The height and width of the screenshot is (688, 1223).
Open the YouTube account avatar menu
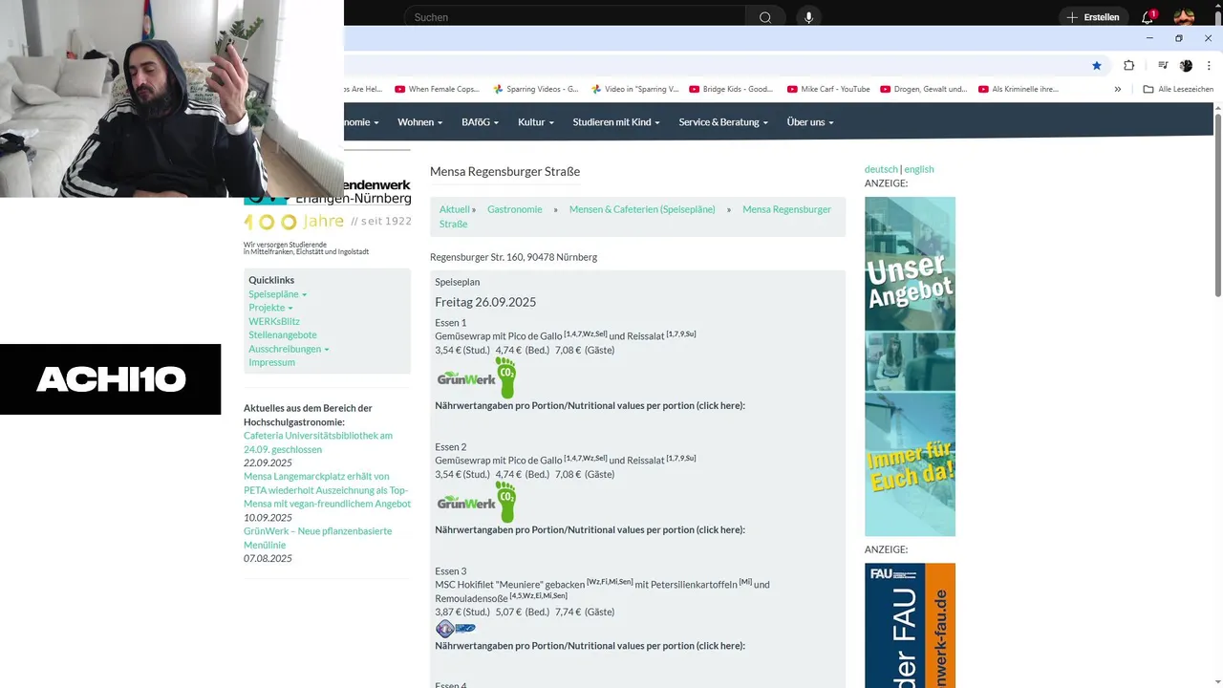pyautogui.click(x=1184, y=17)
